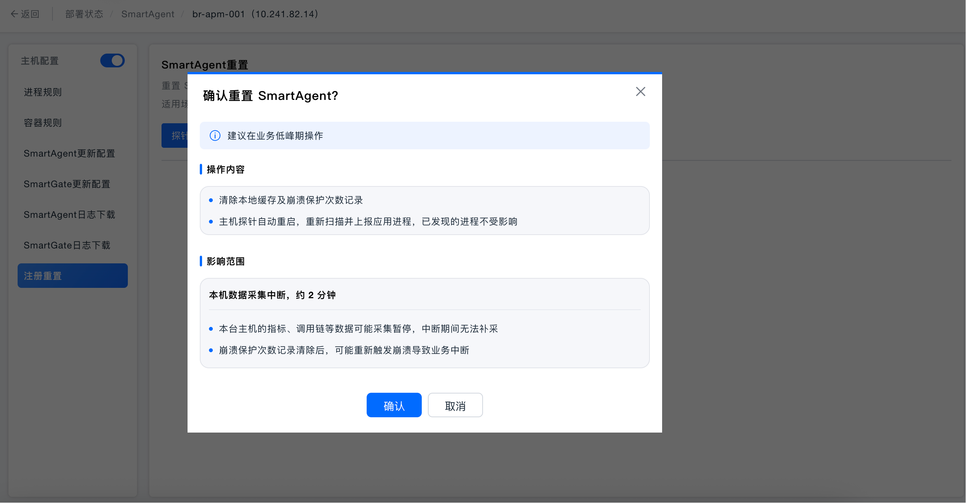Click the partly hidden blue 探针 button
The width and height of the screenshot is (966, 503).
[175, 136]
